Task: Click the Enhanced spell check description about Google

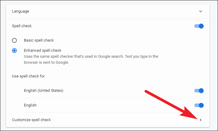Action: point(91,60)
